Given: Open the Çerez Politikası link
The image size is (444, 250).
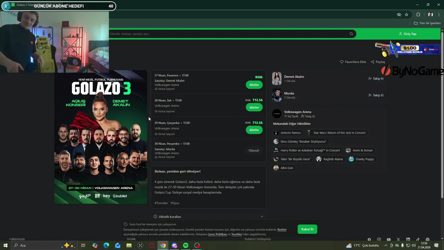Looking at the screenshot, I should [217, 234].
